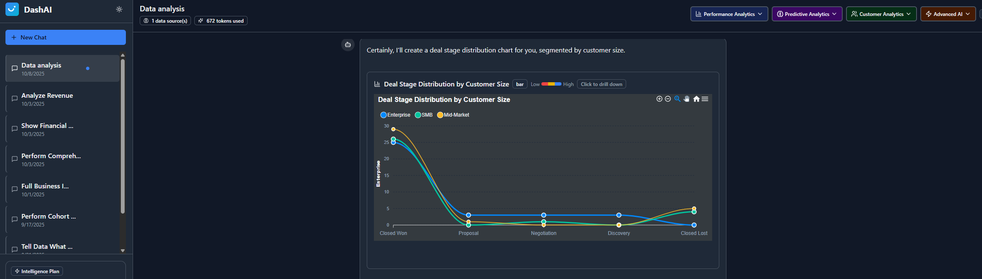Open the Performance Analytics dropdown
The image size is (982, 279).
coord(729,13)
